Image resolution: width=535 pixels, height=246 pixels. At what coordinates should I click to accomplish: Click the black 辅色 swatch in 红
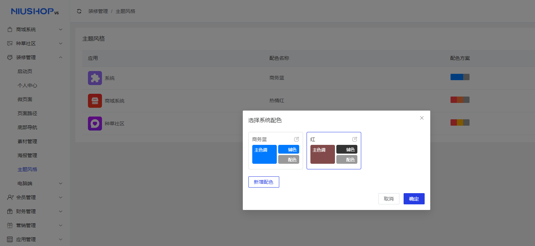(x=347, y=149)
